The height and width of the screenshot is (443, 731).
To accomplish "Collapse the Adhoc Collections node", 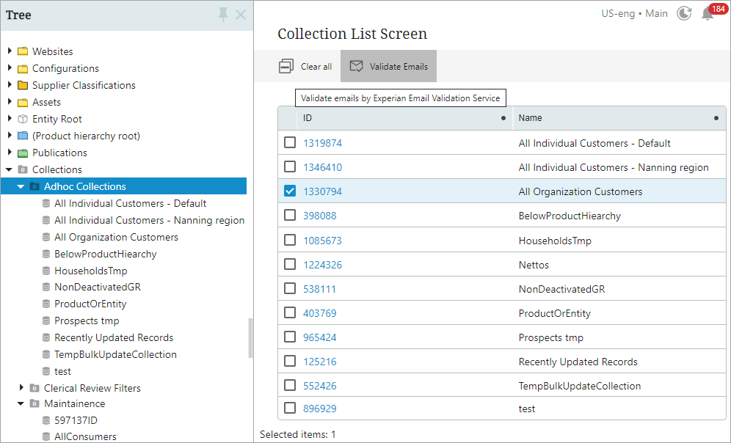I will [21, 186].
